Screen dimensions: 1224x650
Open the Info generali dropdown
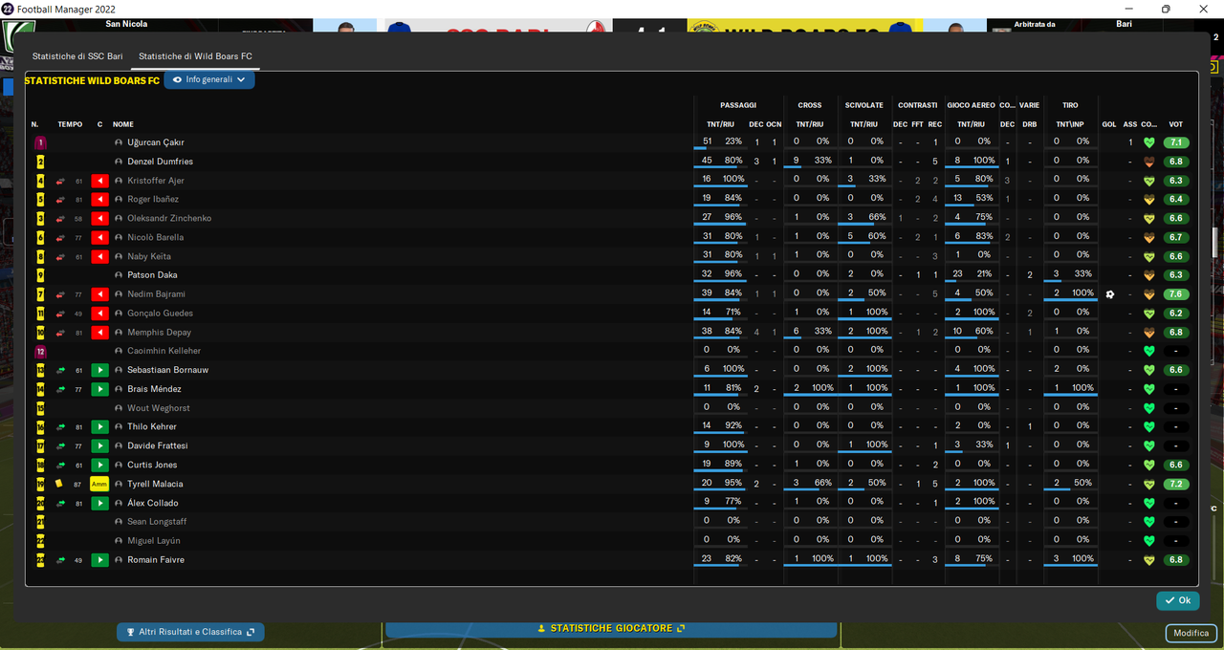tap(209, 80)
